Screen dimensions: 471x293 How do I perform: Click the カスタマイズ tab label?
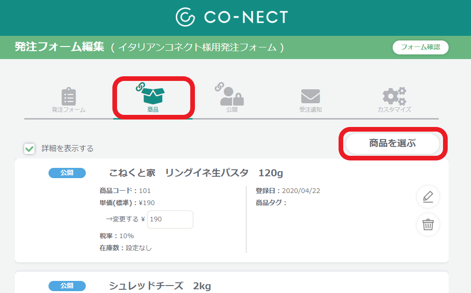pos(394,110)
